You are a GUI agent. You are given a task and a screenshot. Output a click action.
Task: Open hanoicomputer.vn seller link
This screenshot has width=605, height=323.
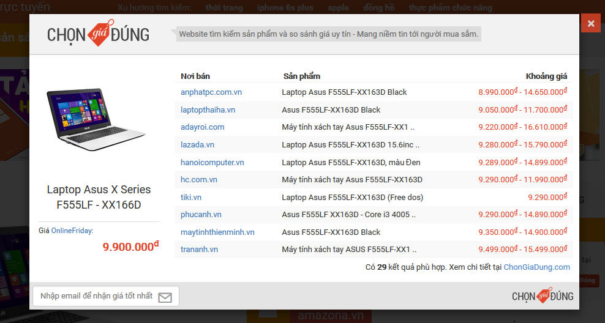click(x=212, y=163)
